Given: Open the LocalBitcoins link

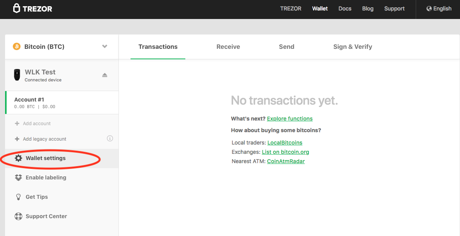Looking at the screenshot, I should (285, 143).
